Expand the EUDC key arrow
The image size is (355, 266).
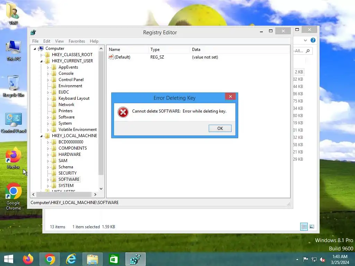click(48, 92)
